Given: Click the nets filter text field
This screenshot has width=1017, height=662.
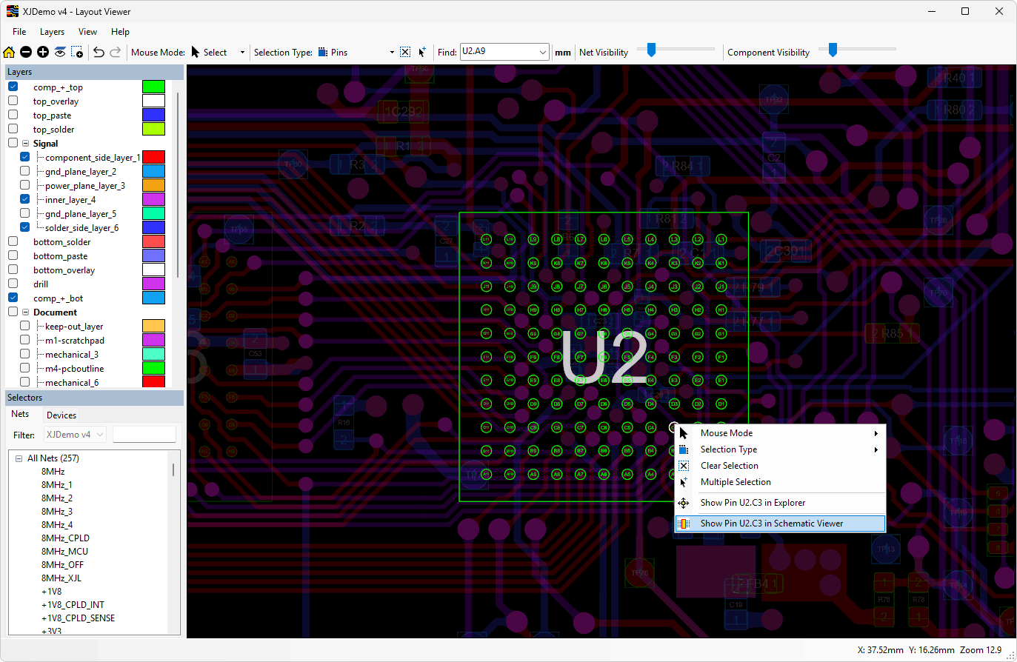Looking at the screenshot, I should (144, 435).
